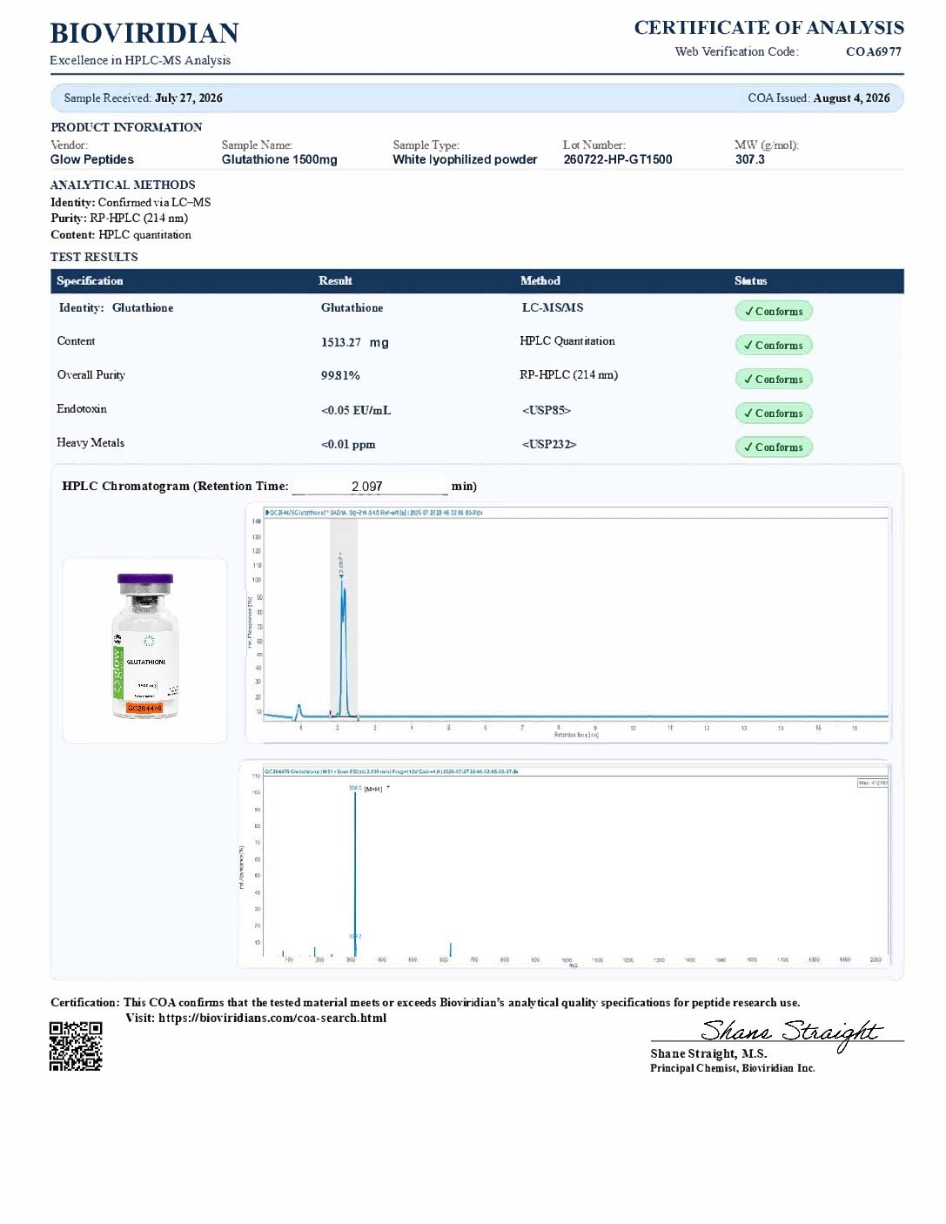The height and width of the screenshot is (1224, 946).
Task: Click the Shane Straight signature
Action: click(x=791, y=1032)
